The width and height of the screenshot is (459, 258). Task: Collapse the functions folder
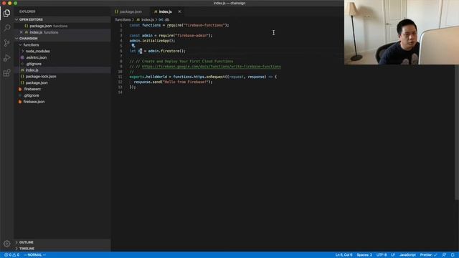tap(62, 44)
